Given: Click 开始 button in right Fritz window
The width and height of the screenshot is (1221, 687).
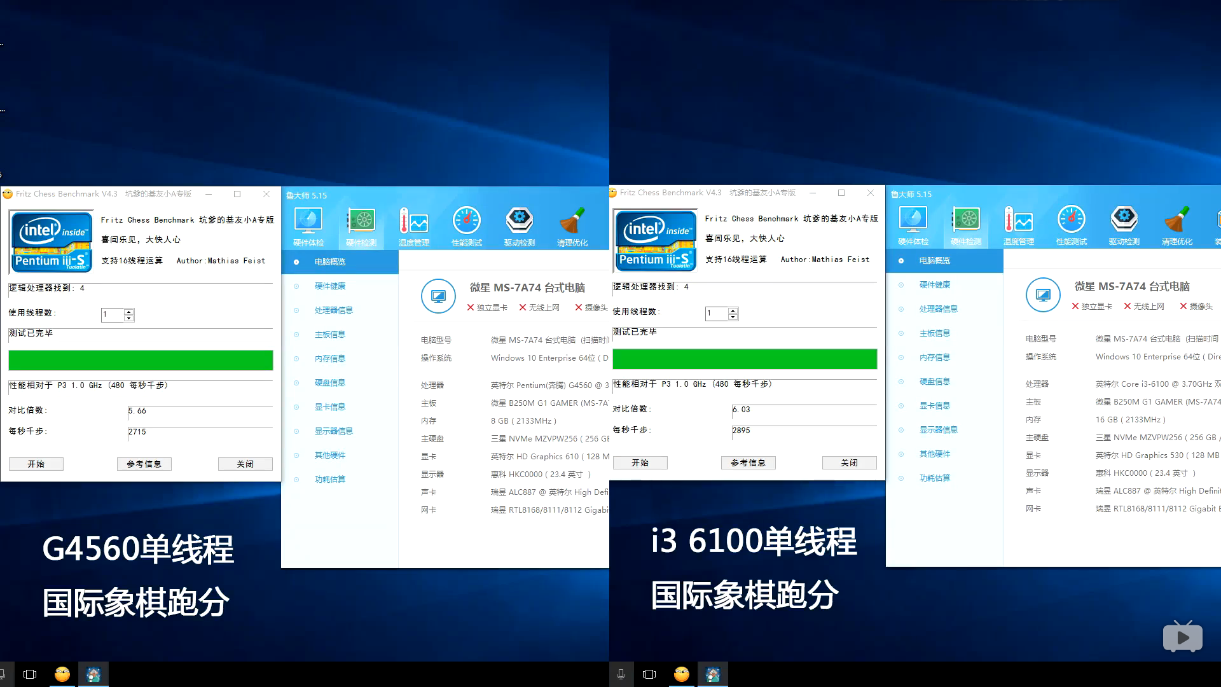Looking at the screenshot, I should click(640, 463).
